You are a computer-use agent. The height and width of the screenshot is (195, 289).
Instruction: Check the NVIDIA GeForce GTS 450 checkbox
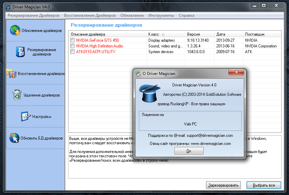click(x=72, y=40)
